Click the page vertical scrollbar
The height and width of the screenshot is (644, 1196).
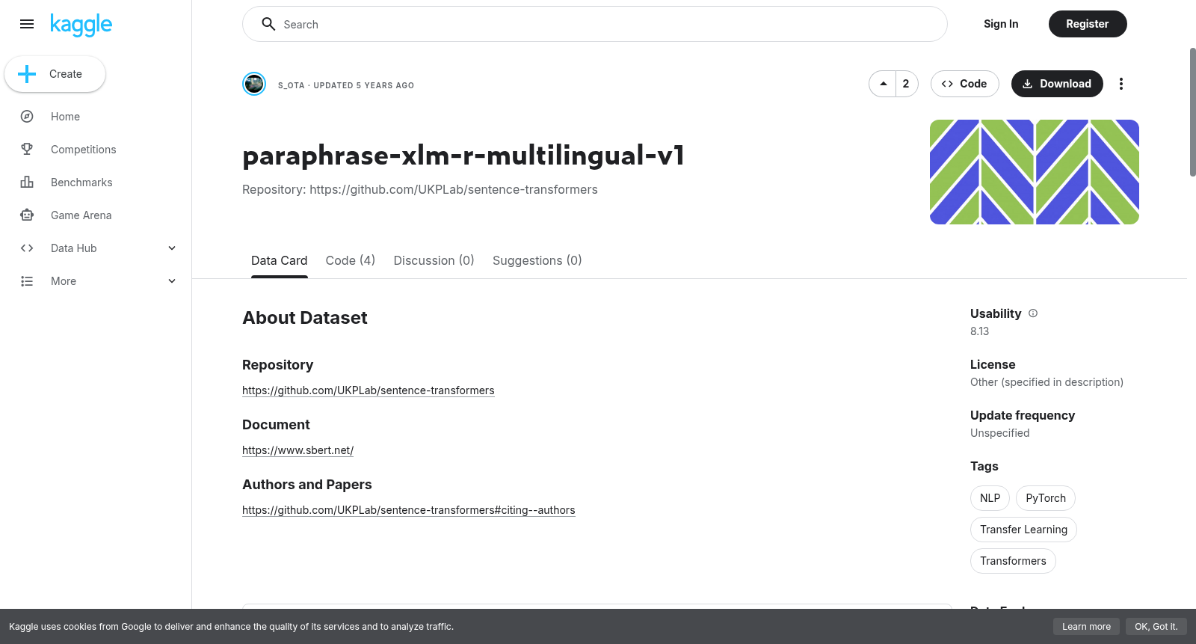[1192, 112]
